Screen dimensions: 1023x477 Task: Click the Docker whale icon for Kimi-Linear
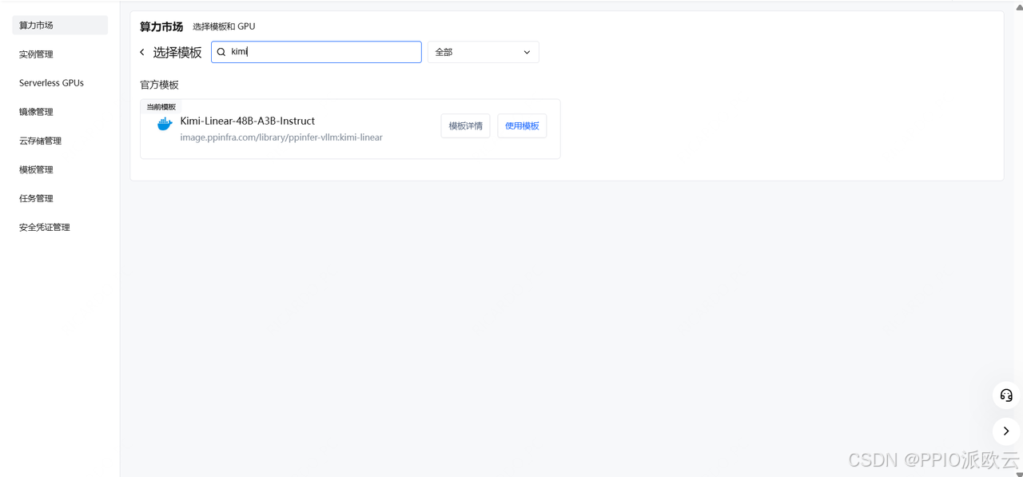[x=165, y=124]
